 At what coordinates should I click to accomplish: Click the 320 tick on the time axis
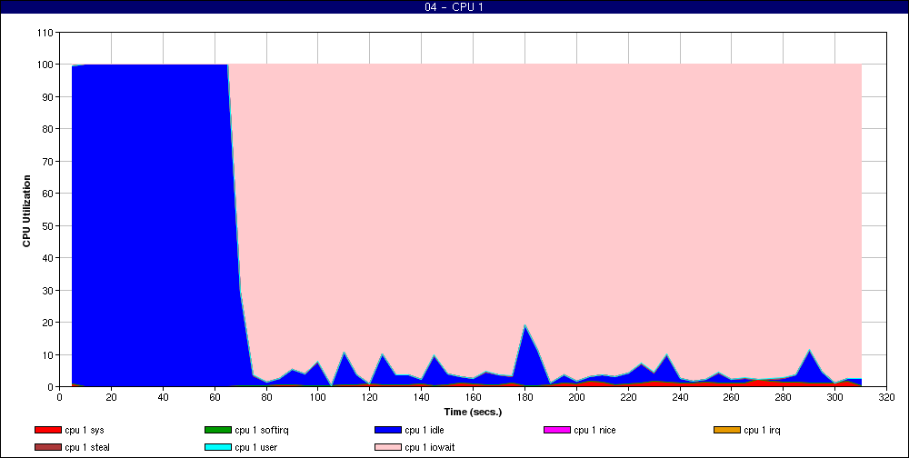pos(887,397)
